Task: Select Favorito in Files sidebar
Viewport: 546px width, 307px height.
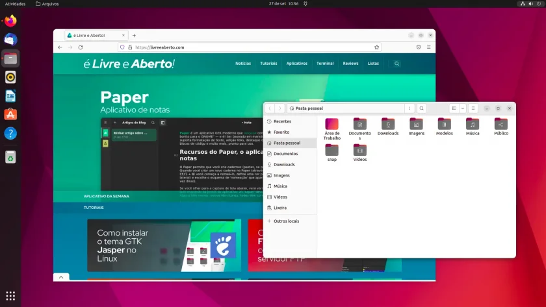Action: coord(291,132)
